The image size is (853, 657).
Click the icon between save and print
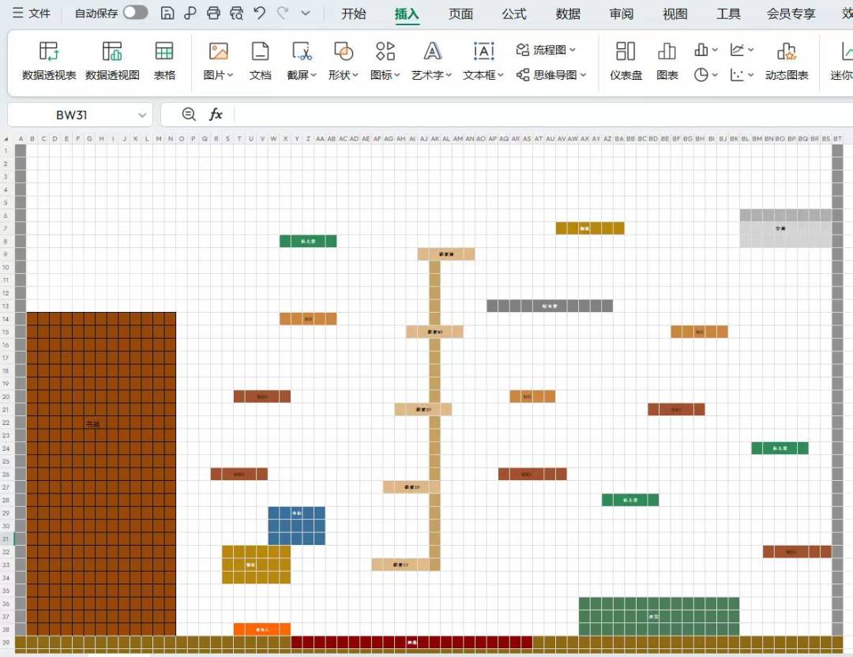click(x=190, y=13)
